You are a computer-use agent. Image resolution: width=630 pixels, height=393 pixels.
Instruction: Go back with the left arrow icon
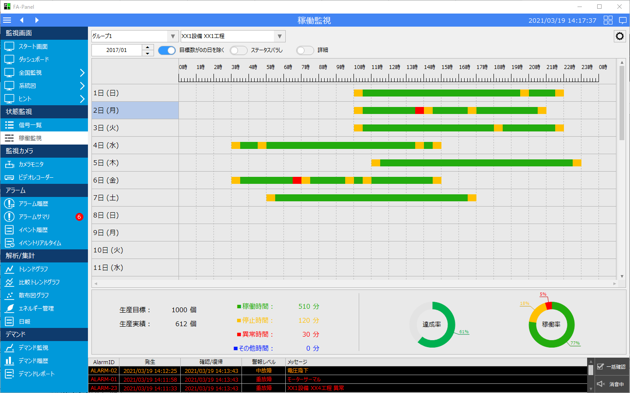pyautogui.click(x=22, y=20)
